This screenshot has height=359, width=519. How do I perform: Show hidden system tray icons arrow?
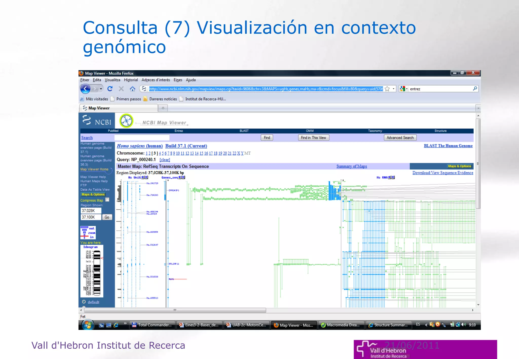pos(426,325)
